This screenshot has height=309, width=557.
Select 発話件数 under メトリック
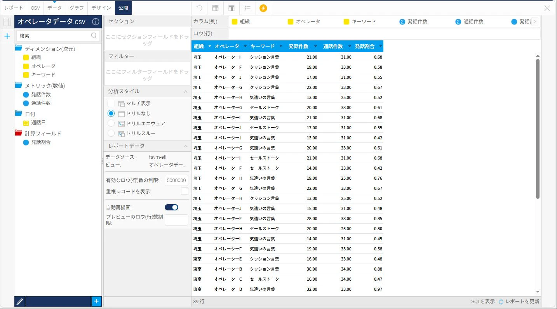pyautogui.click(x=41, y=94)
